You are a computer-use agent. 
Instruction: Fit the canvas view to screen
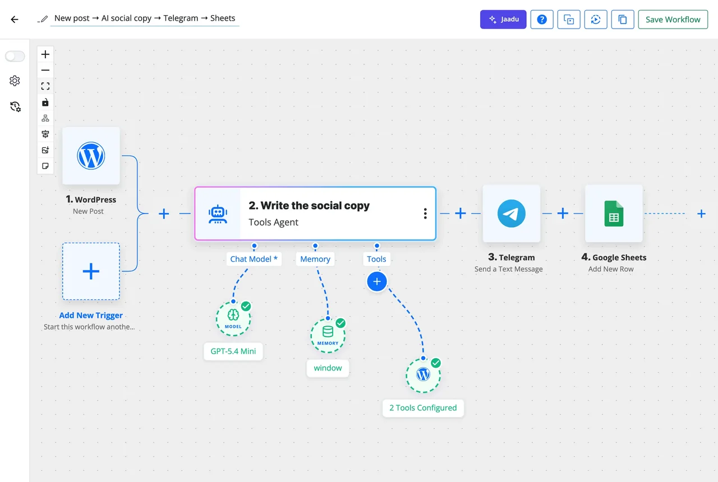coord(45,86)
